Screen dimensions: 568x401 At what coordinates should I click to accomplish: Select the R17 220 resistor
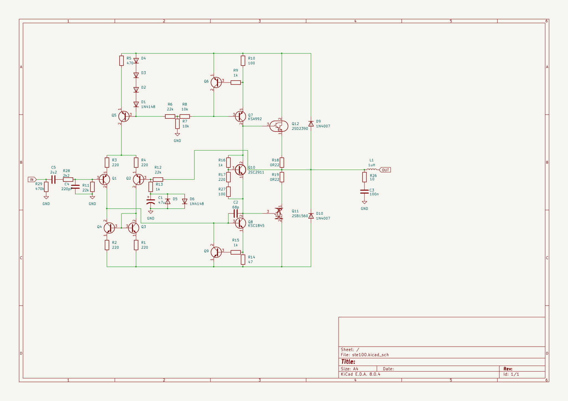tap(229, 177)
